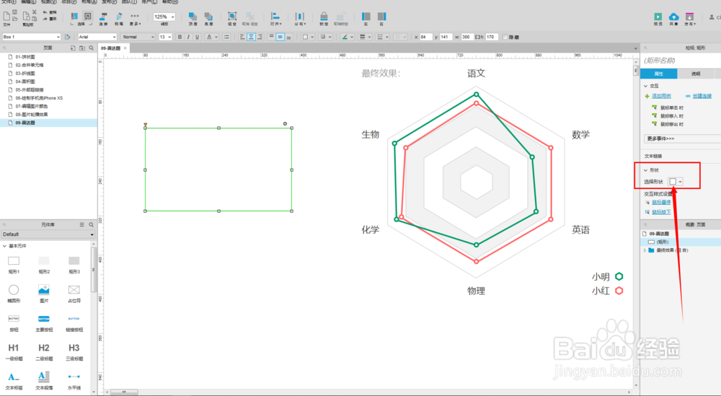Open the Box 1 style dropdown
This screenshot has width=721, height=396.
pos(31,37)
